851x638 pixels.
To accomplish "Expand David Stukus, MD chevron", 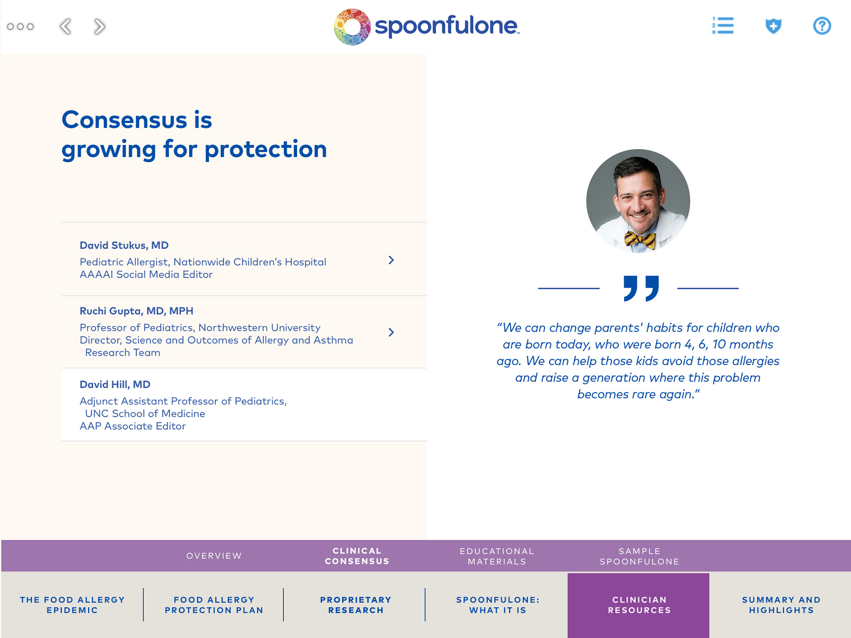I will click(391, 260).
